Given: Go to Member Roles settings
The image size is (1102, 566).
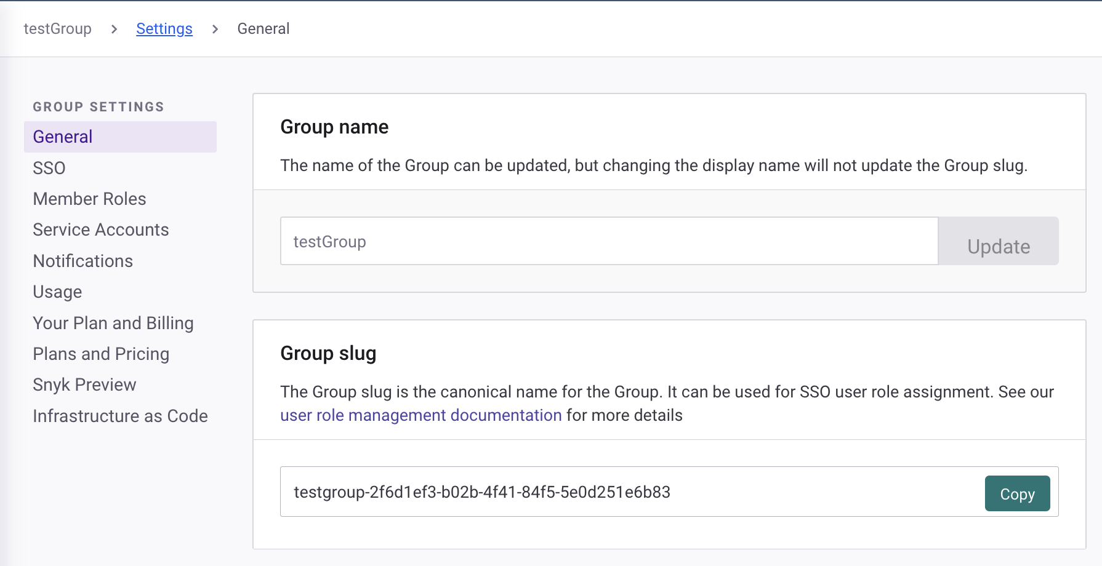Looking at the screenshot, I should click(x=89, y=199).
